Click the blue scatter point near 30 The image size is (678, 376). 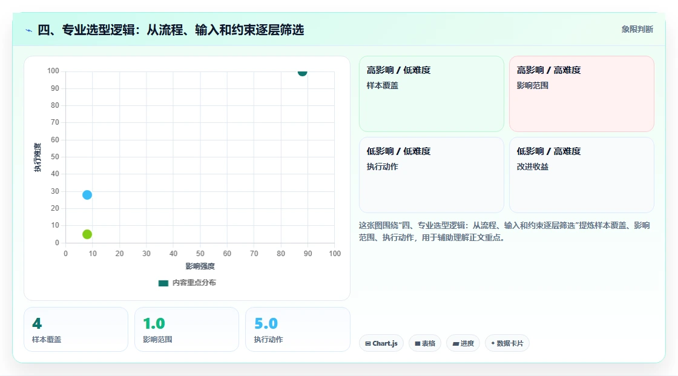[x=87, y=195]
